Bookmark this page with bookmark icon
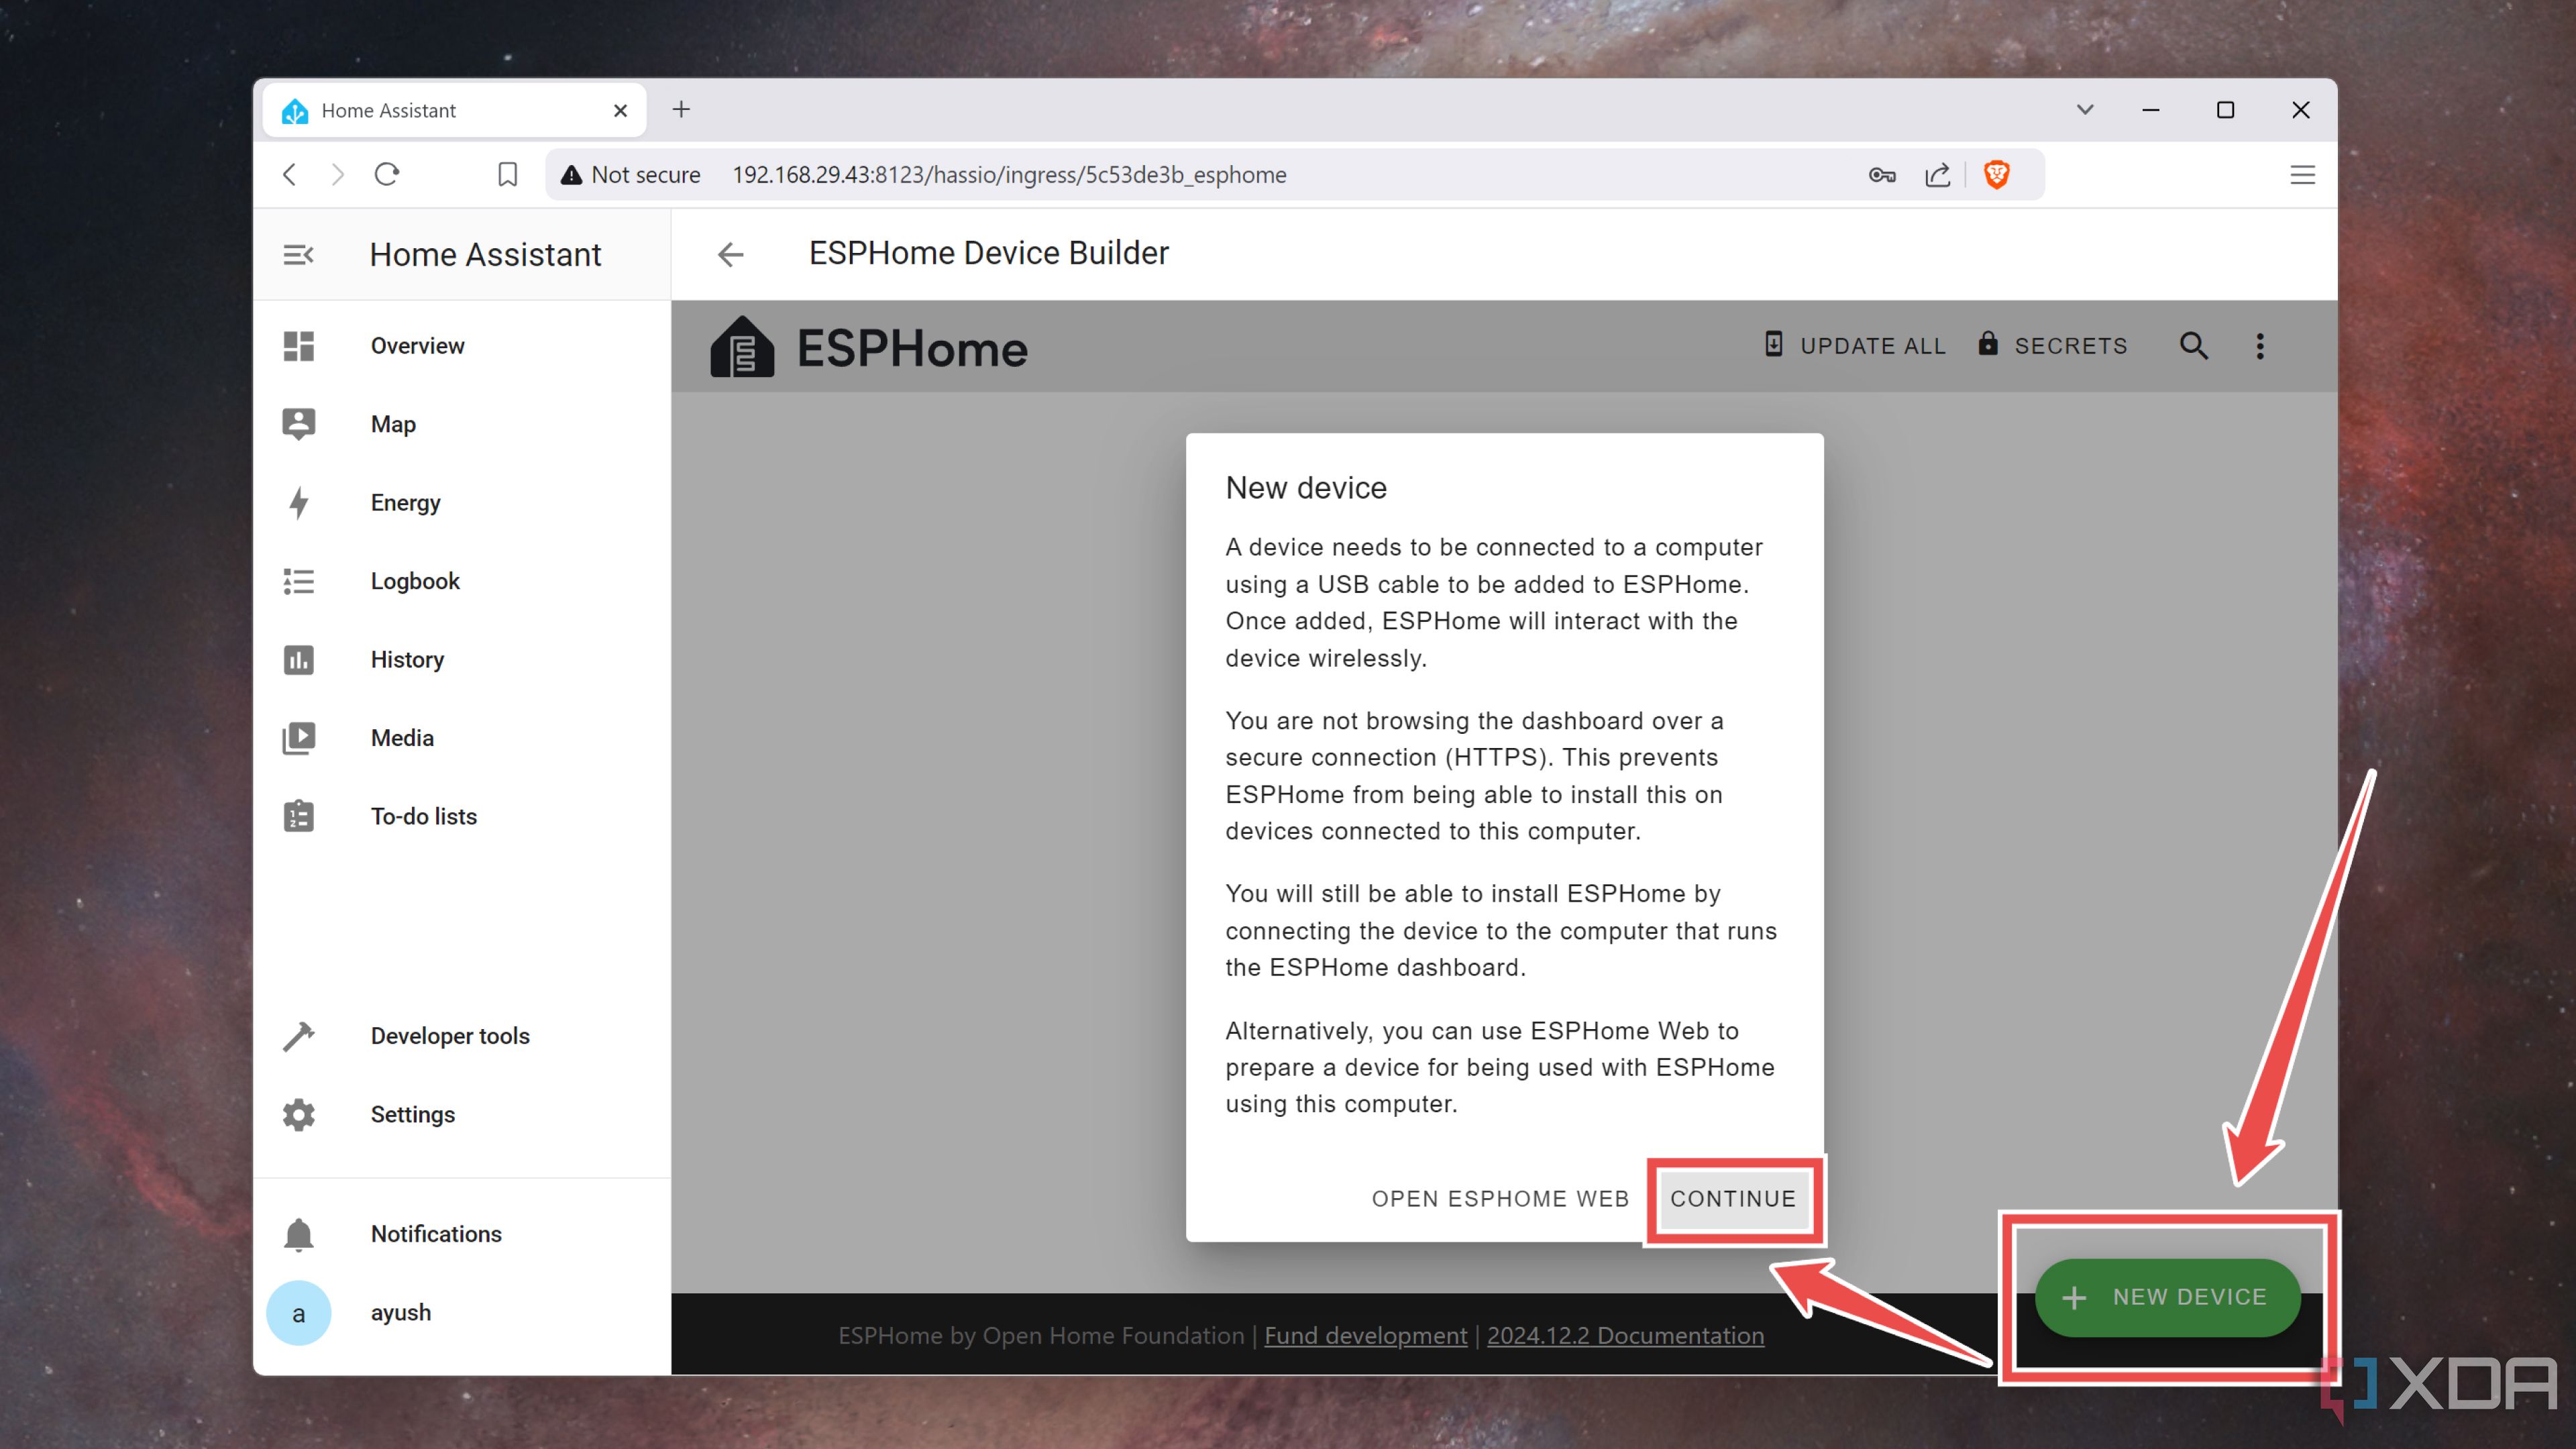 tap(508, 175)
